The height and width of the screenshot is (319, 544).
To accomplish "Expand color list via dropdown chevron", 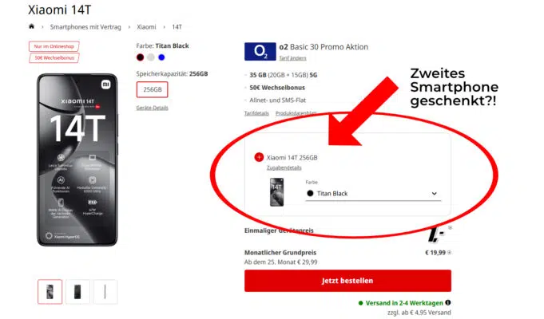I will point(434,194).
